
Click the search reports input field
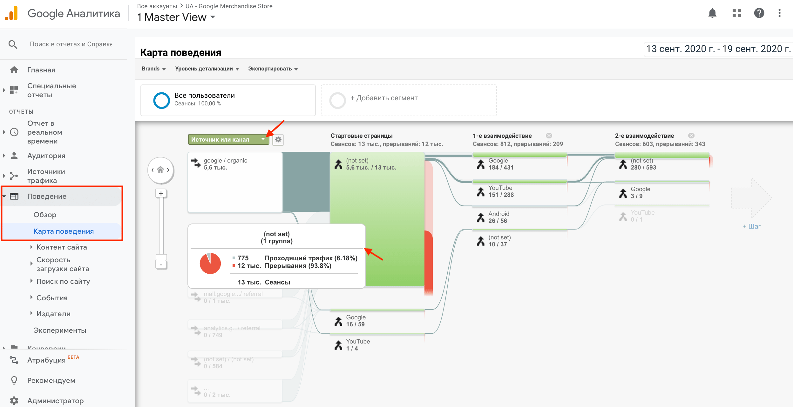click(x=71, y=44)
